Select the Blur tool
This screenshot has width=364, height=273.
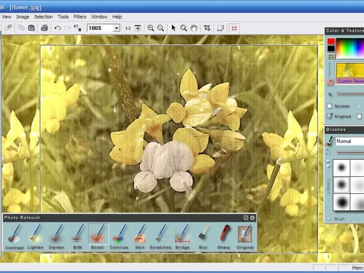(x=203, y=235)
